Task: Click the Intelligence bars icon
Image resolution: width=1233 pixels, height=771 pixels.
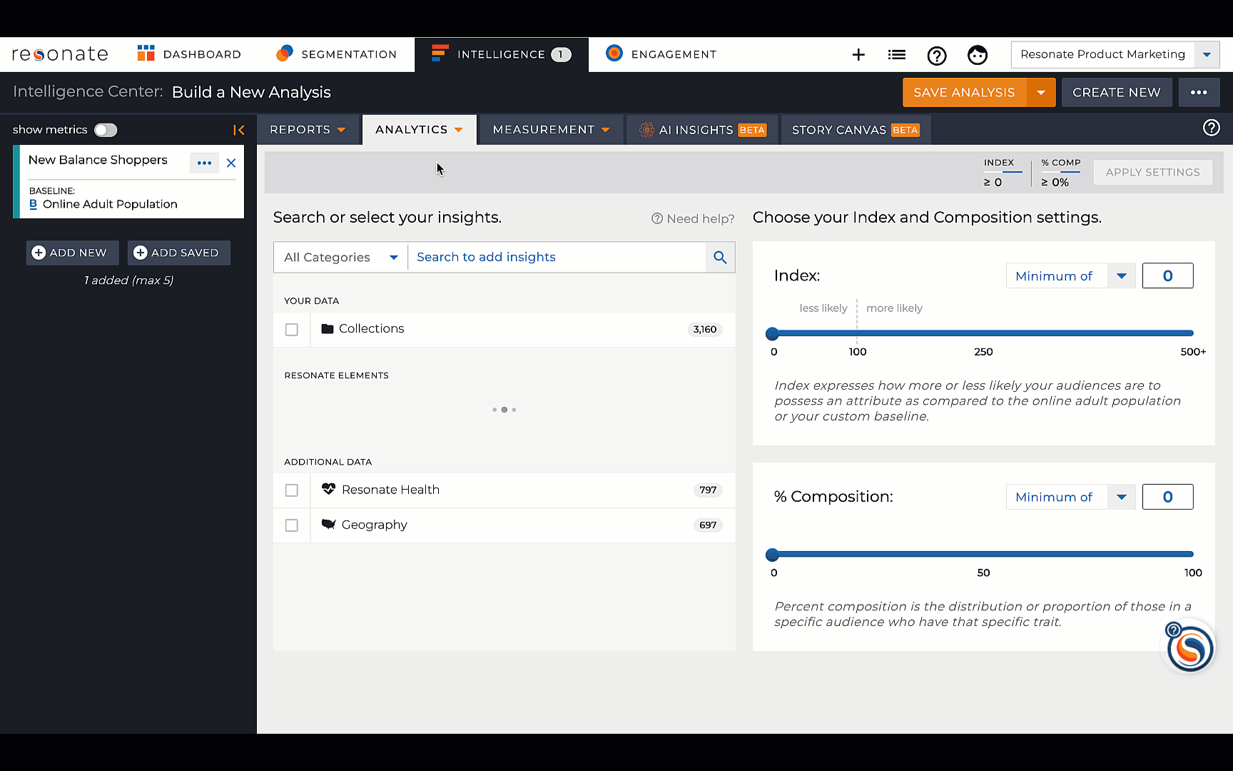Action: (x=440, y=53)
